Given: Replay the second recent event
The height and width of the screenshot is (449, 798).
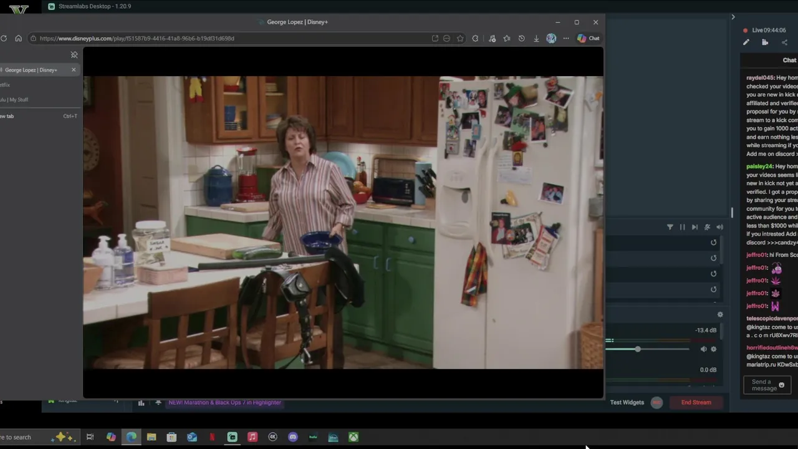Looking at the screenshot, I should pos(714,258).
